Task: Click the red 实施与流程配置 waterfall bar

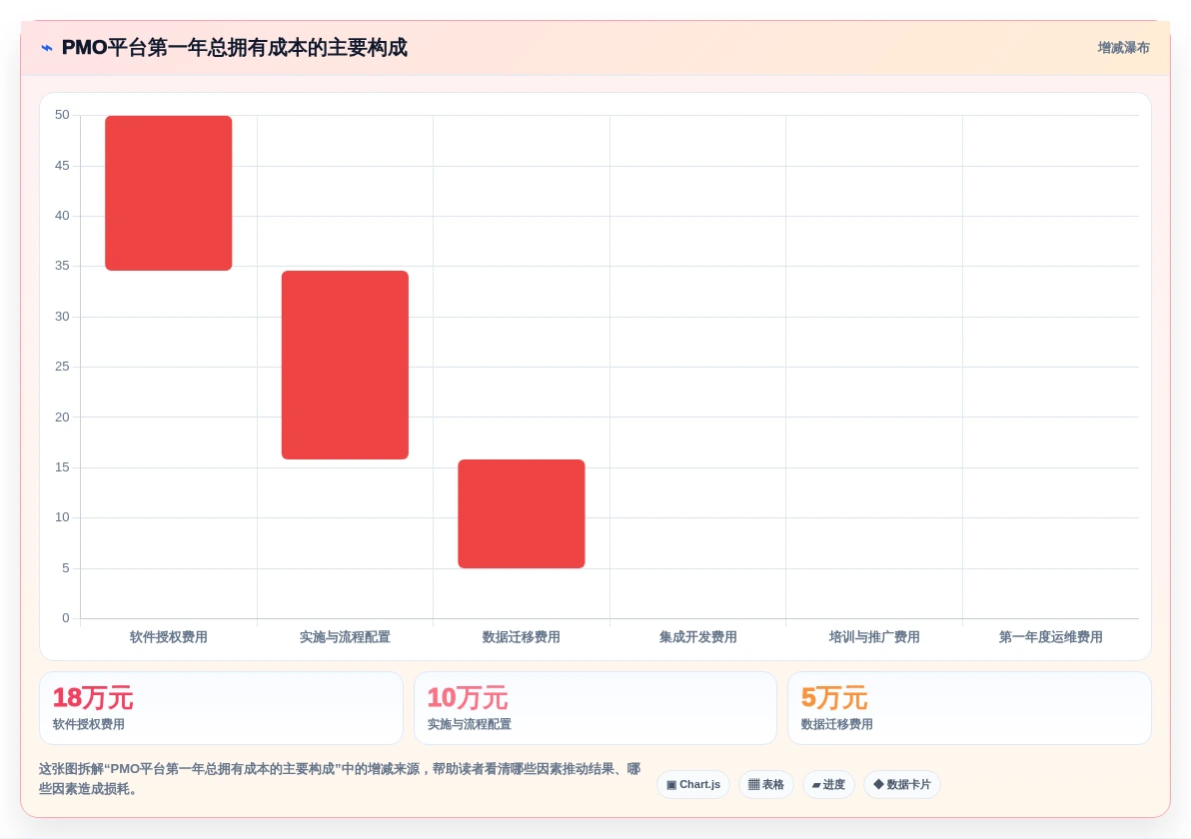Action: tap(345, 365)
